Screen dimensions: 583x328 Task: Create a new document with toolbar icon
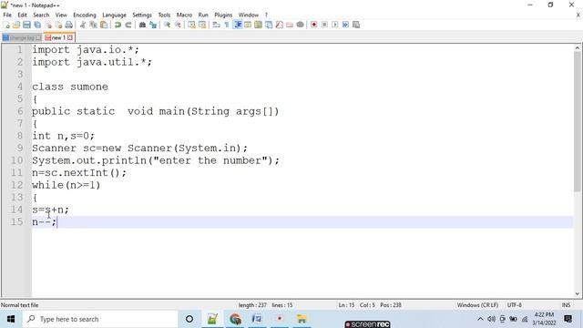6,25
